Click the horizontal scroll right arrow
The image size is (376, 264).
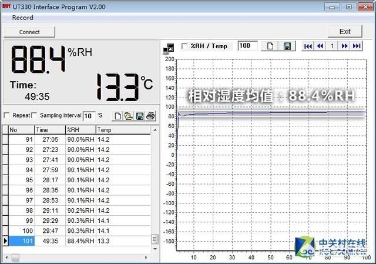(146, 258)
